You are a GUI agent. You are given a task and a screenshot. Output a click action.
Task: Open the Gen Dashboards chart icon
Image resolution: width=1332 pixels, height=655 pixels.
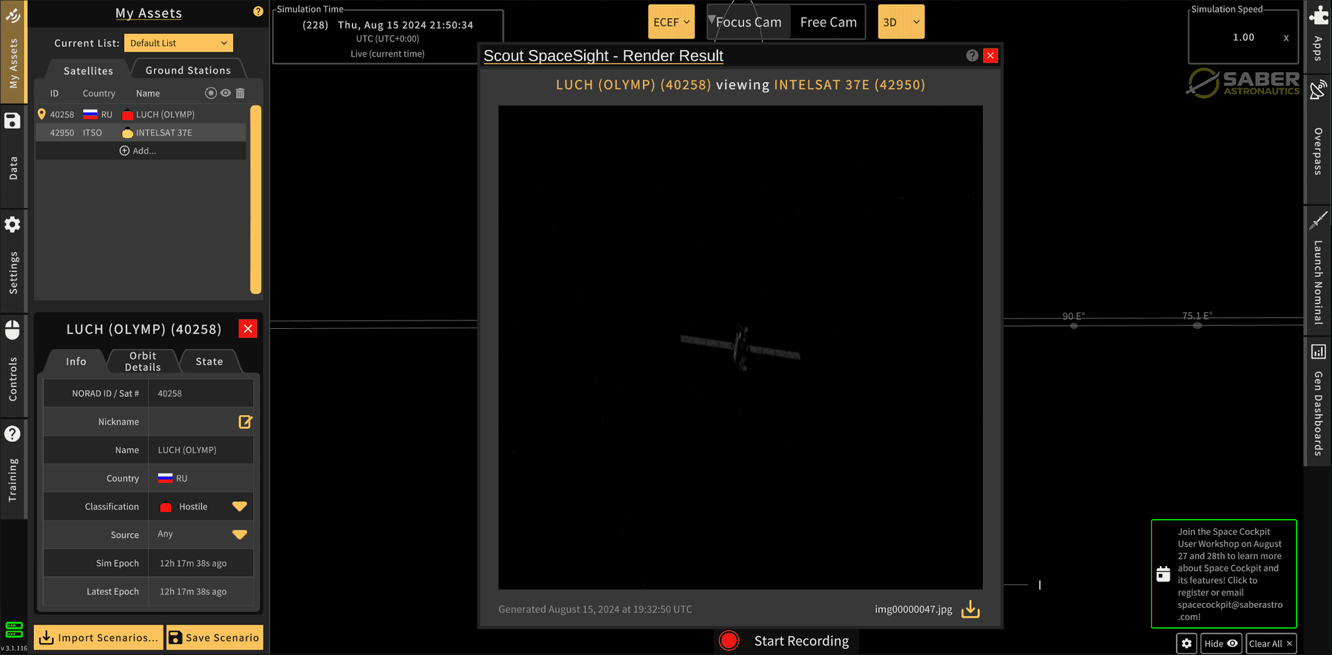(x=1318, y=352)
